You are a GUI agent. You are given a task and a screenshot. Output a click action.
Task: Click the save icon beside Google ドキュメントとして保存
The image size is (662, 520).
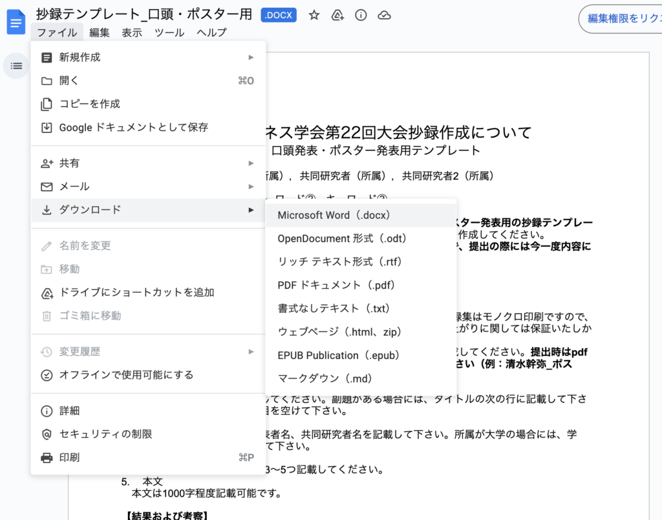(47, 127)
